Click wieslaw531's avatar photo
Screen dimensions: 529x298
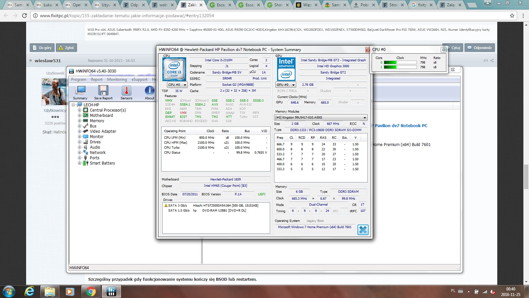(x=54, y=92)
